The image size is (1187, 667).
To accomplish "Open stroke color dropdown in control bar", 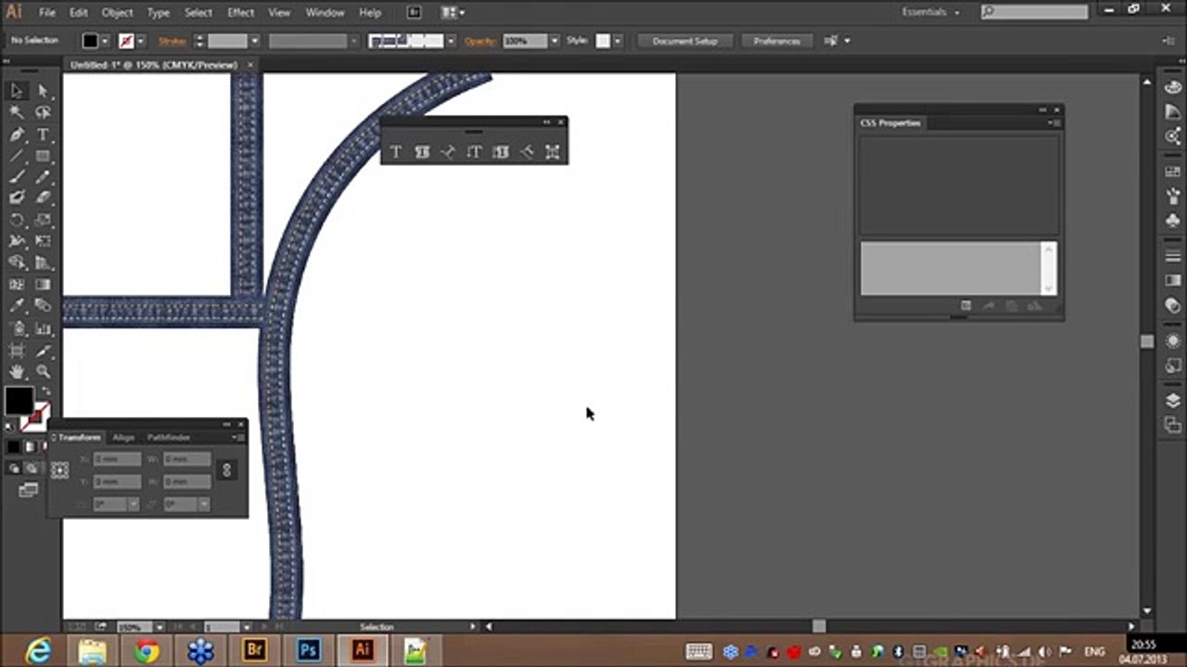I will pos(141,41).
